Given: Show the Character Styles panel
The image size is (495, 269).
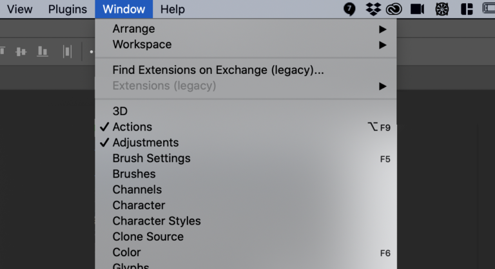Looking at the screenshot, I should [157, 221].
